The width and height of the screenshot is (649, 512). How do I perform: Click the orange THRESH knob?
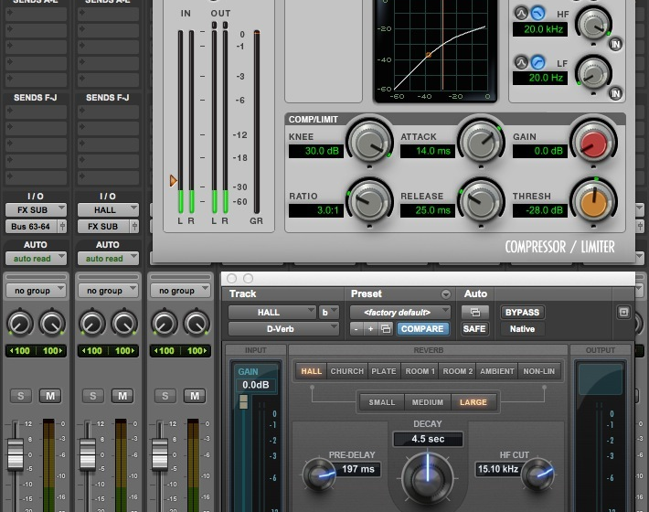pos(593,202)
